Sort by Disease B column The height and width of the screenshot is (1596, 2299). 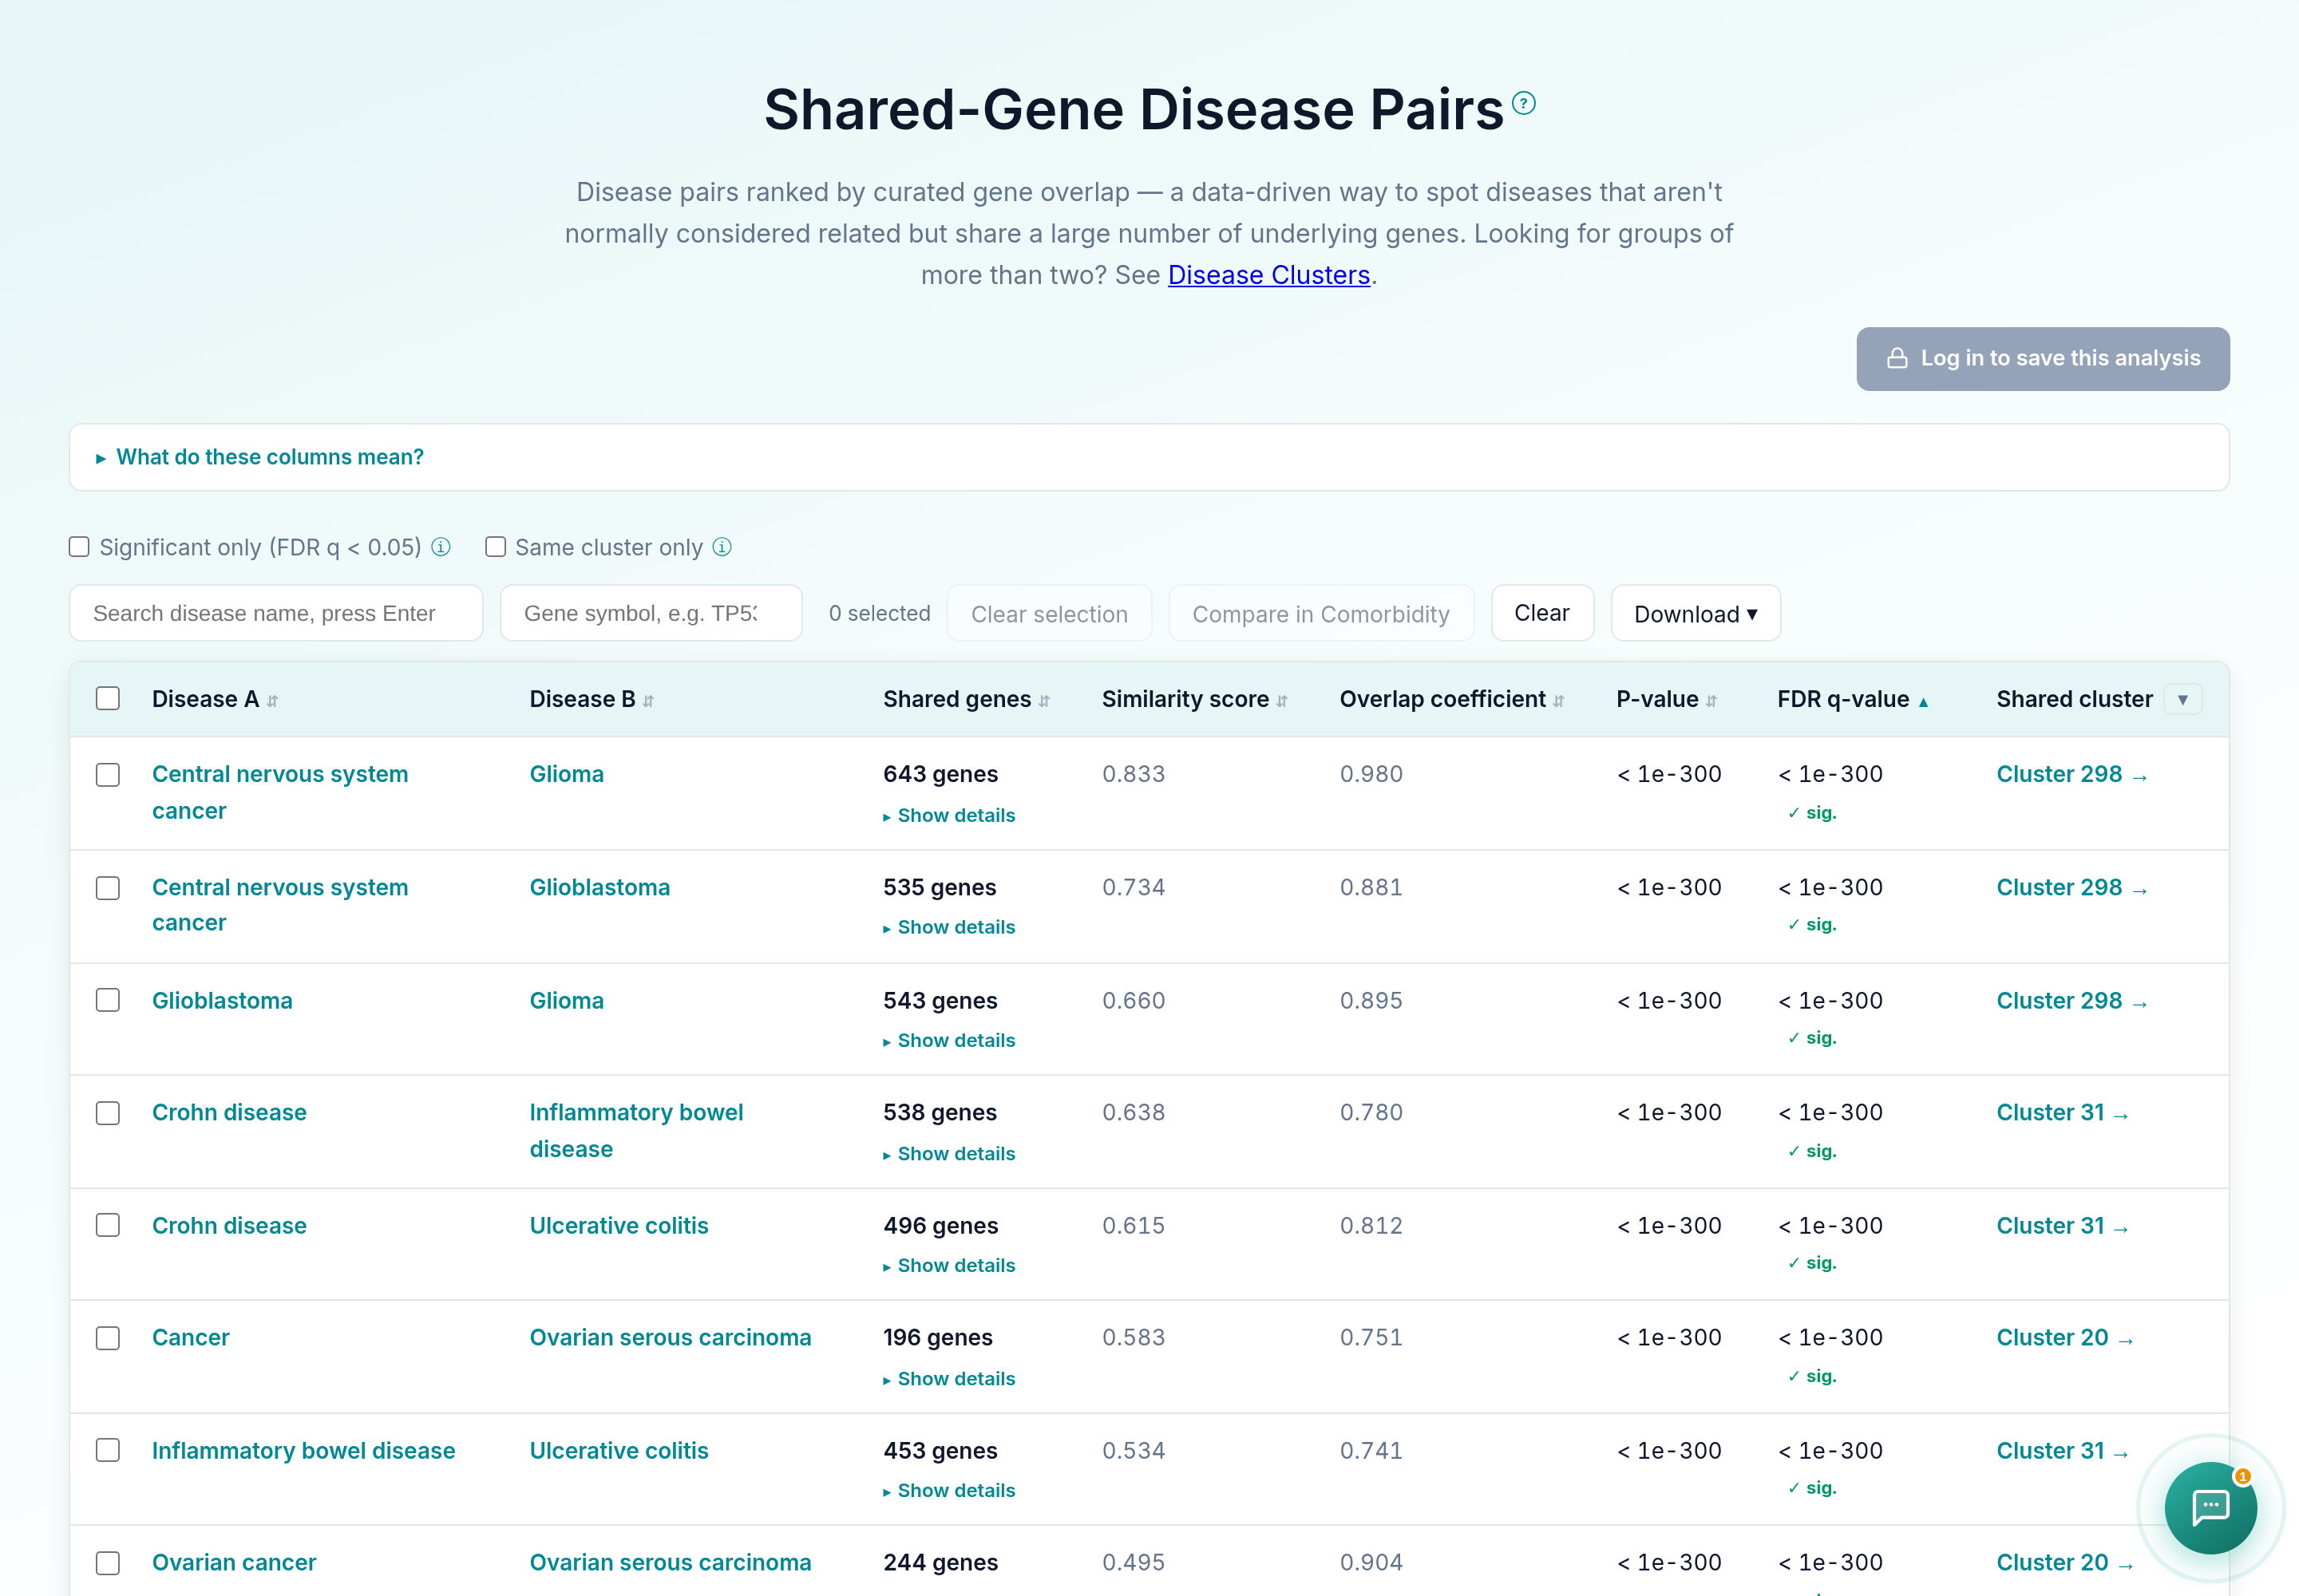592,699
